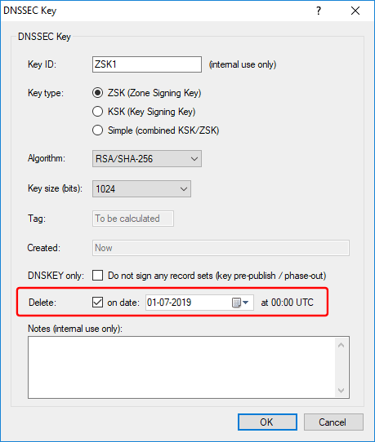Image resolution: width=375 pixels, height=442 pixels.
Task: Click the notes scrollbar up arrow
Action: coord(342,345)
